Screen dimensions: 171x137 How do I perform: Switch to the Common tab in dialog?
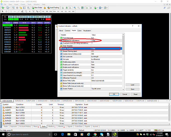[68, 31]
